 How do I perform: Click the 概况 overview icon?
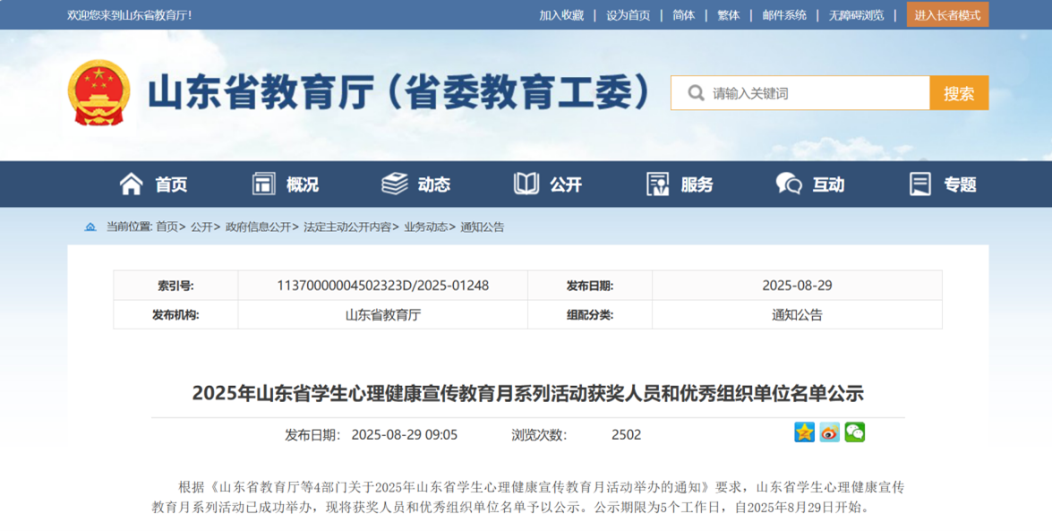click(x=263, y=184)
